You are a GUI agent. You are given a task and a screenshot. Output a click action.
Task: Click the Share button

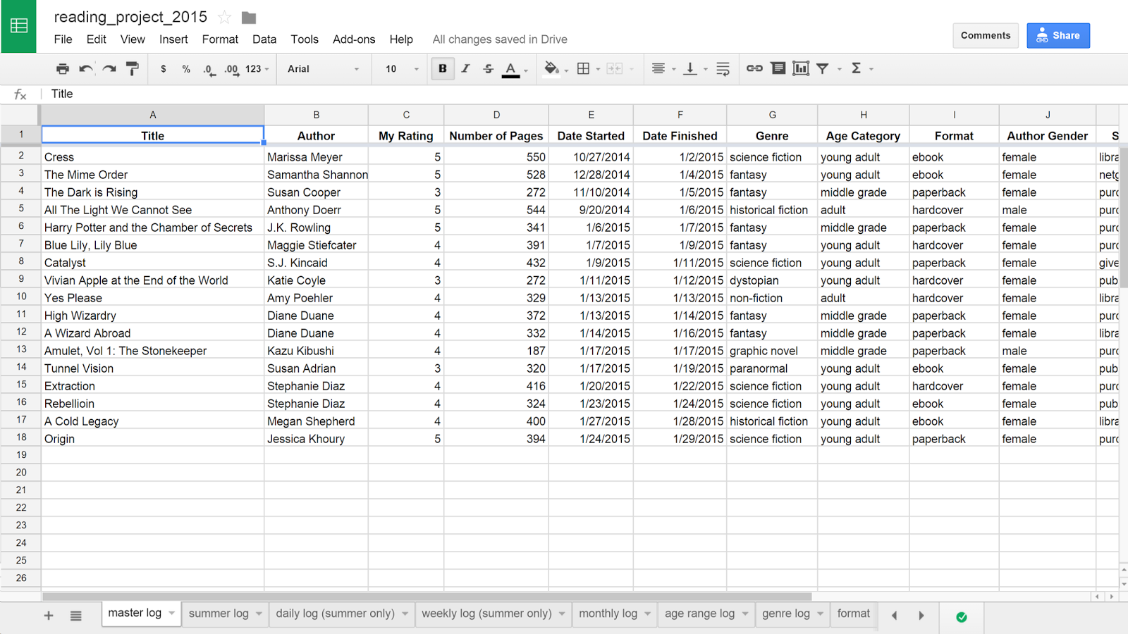(x=1057, y=35)
